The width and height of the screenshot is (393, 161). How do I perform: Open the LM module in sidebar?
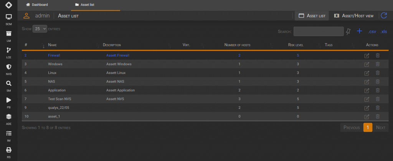pyautogui.click(x=9, y=36)
